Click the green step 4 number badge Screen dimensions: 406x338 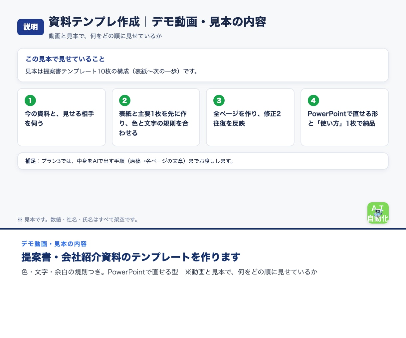point(313,100)
